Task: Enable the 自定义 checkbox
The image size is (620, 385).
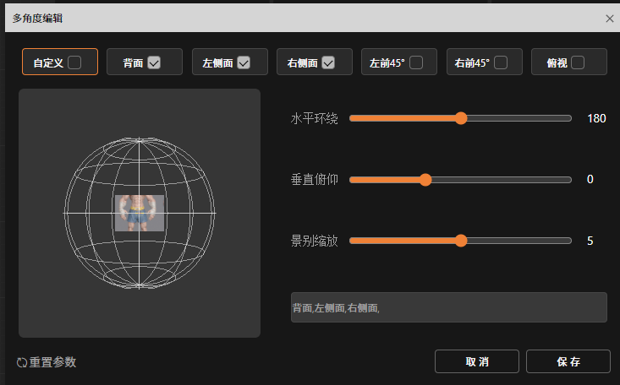Action: (74, 62)
